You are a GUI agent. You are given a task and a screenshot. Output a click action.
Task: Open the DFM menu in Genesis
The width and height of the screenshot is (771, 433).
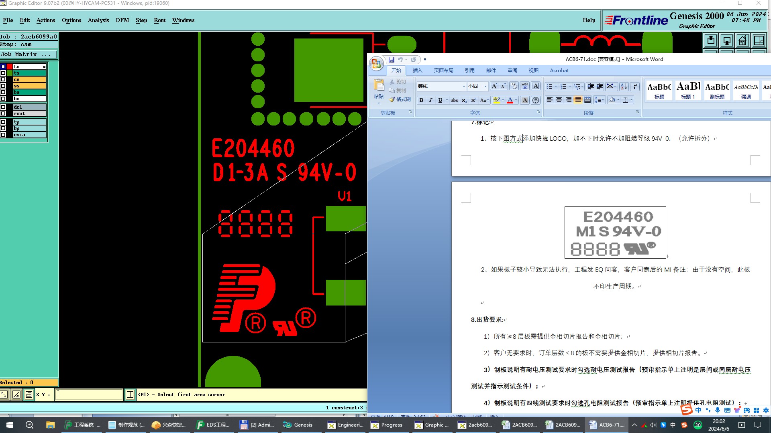122,20
